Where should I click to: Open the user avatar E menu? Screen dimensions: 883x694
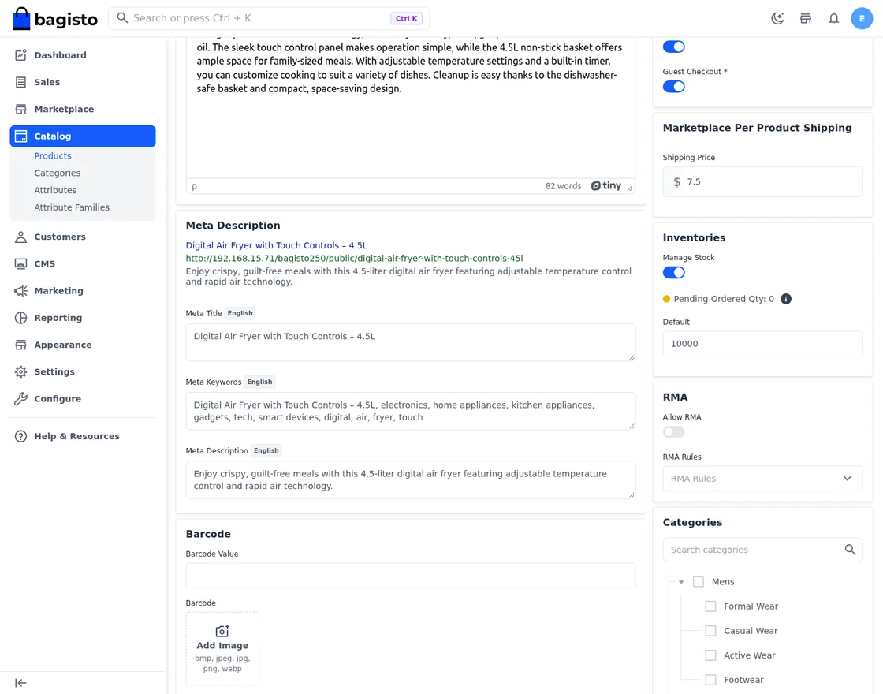[x=862, y=19]
